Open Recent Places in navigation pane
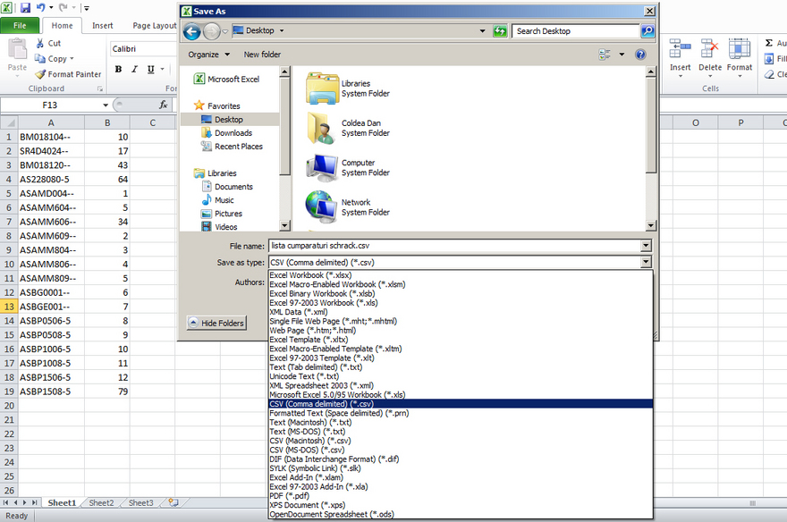 click(x=232, y=147)
